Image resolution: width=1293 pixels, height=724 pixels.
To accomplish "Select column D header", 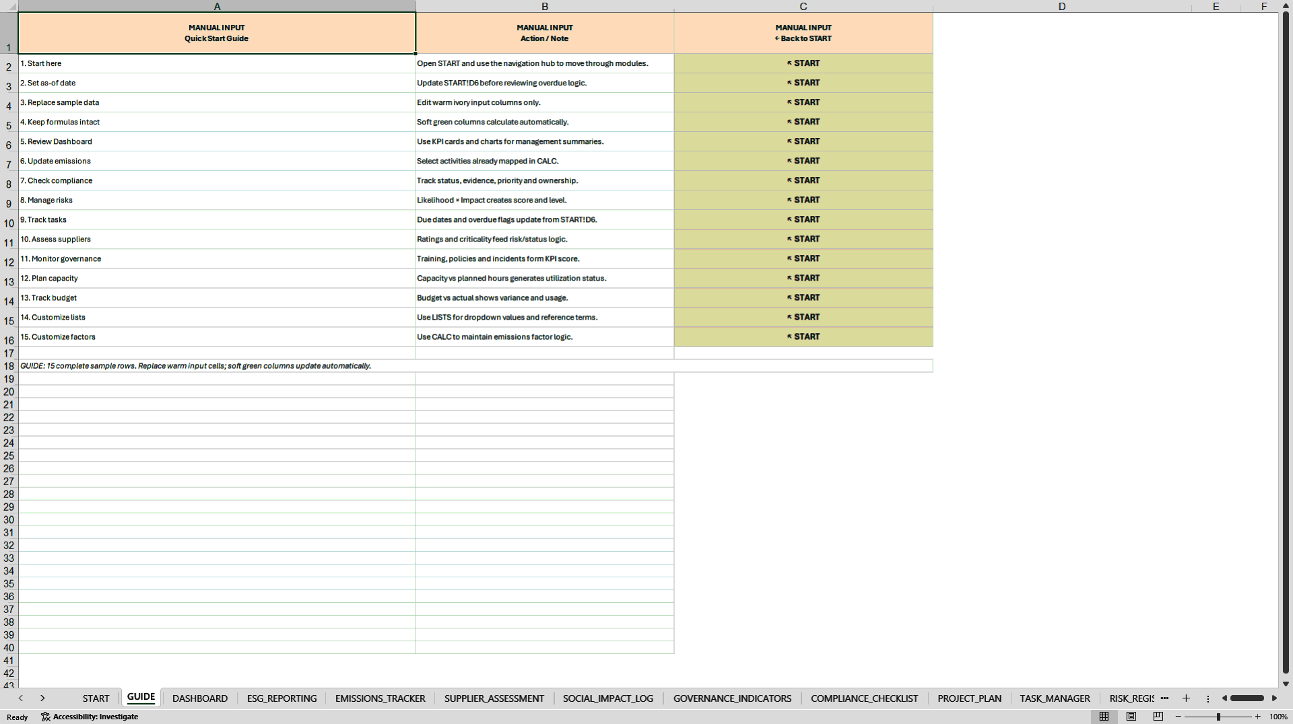I will 1062,6.
